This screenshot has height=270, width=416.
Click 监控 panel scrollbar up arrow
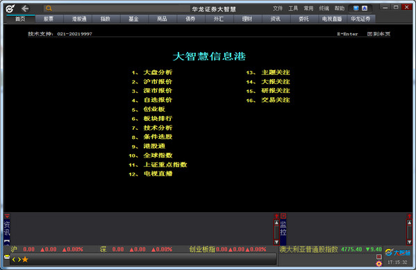point(409,223)
